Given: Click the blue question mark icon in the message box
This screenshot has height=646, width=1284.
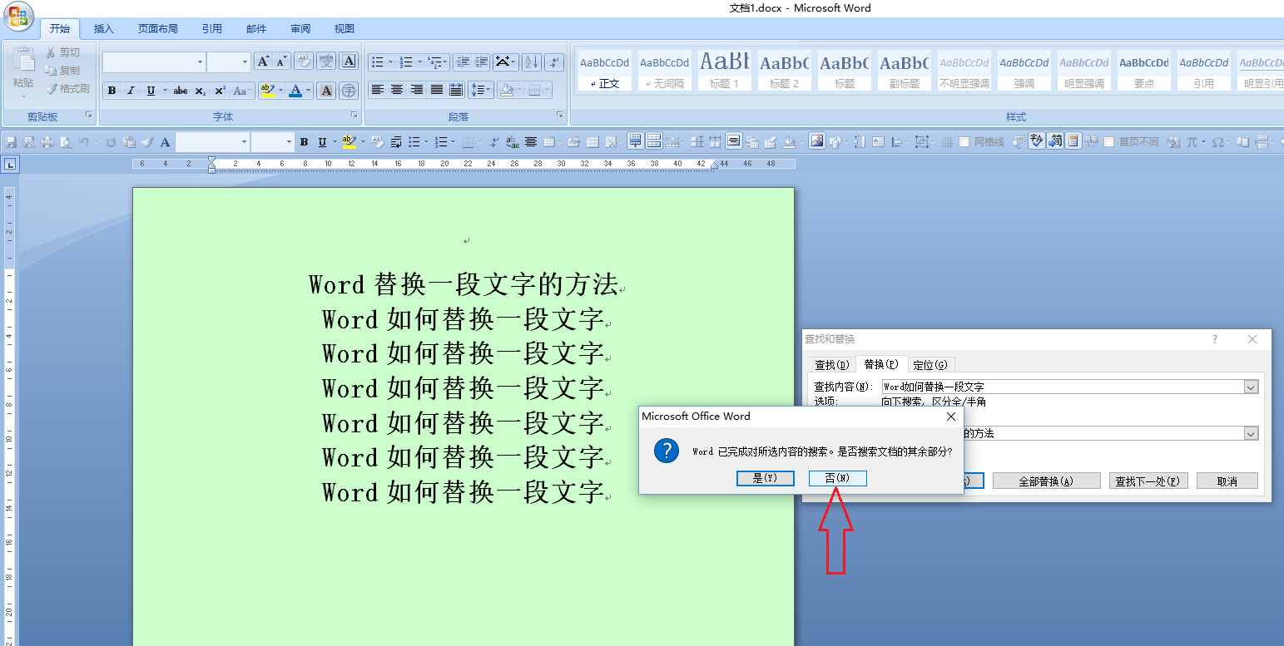Looking at the screenshot, I should (x=667, y=451).
